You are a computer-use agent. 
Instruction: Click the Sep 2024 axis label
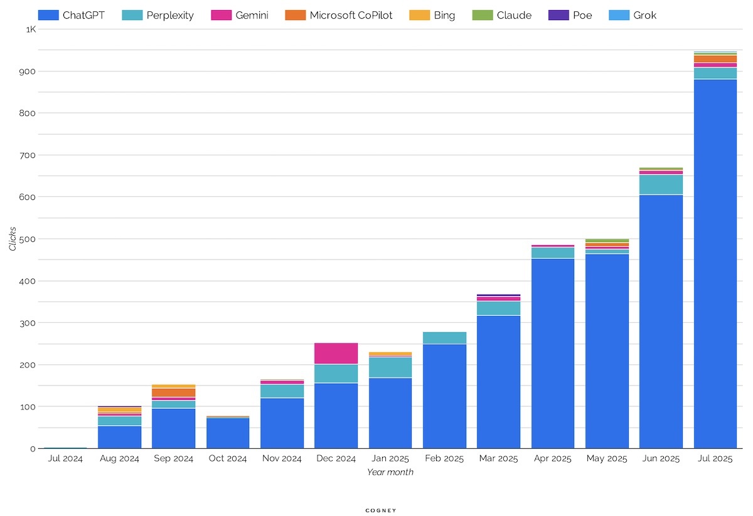[x=174, y=459]
